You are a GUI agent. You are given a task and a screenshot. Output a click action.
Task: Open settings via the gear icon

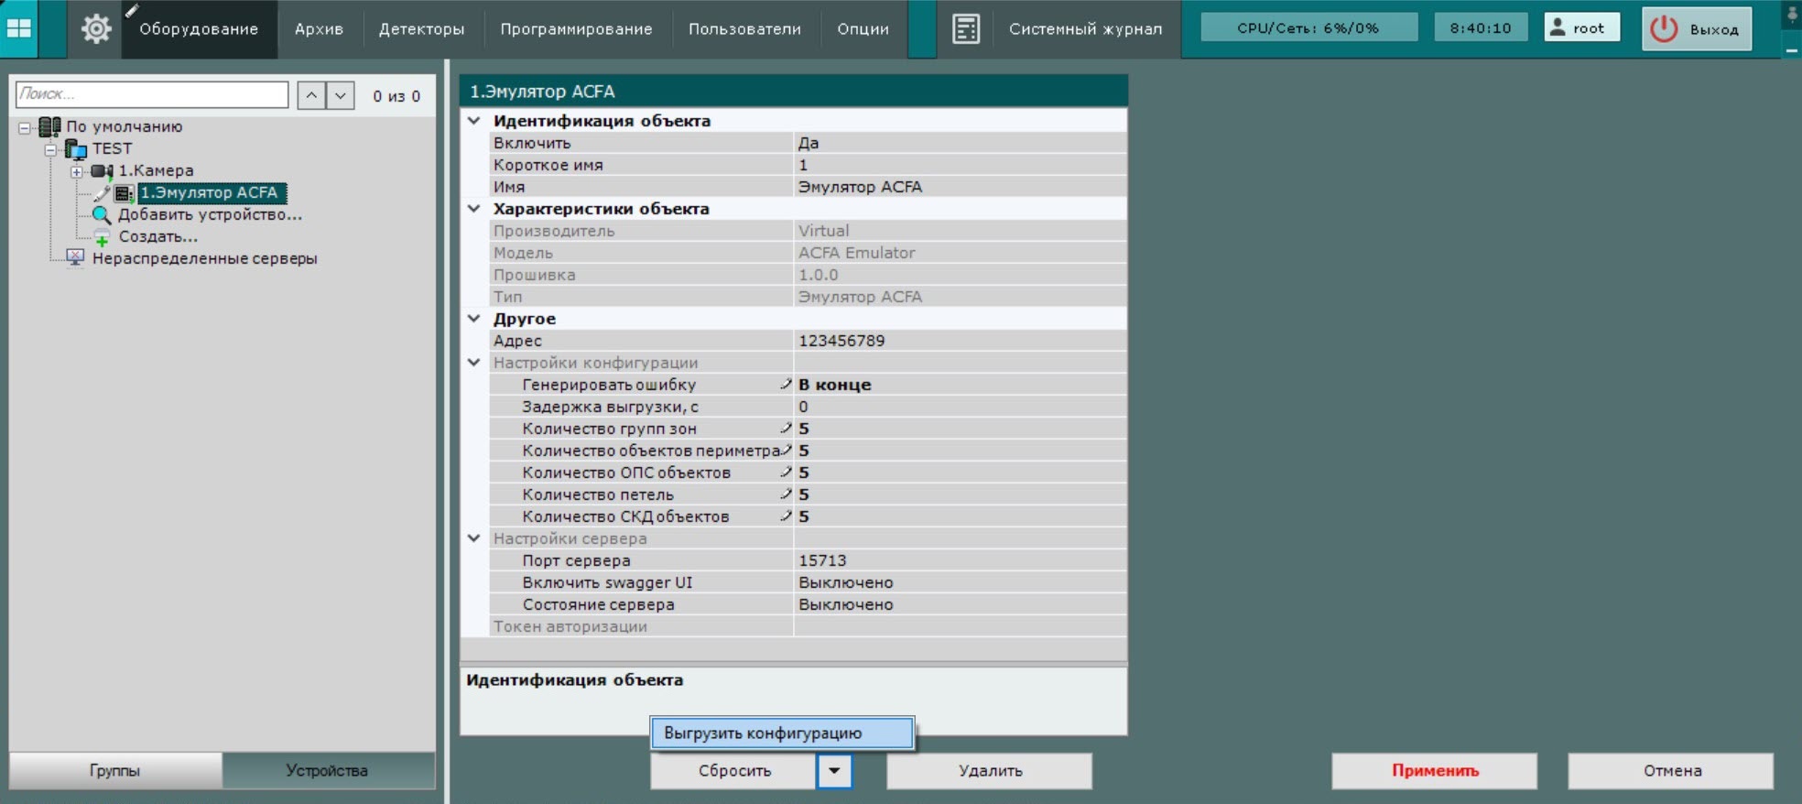click(x=95, y=29)
